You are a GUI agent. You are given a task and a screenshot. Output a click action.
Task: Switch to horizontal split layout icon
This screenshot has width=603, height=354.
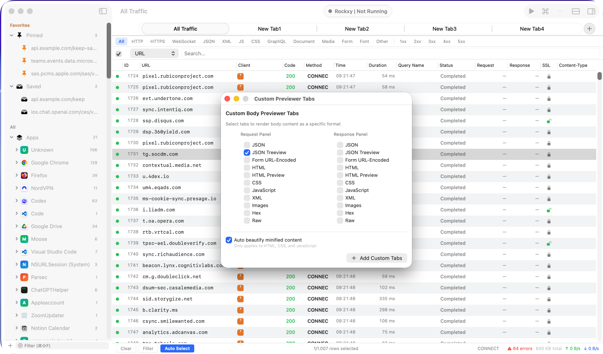[576, 11]
